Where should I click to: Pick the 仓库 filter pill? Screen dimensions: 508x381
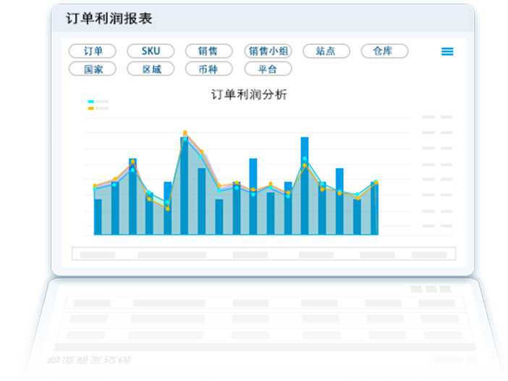coord(384,51)
